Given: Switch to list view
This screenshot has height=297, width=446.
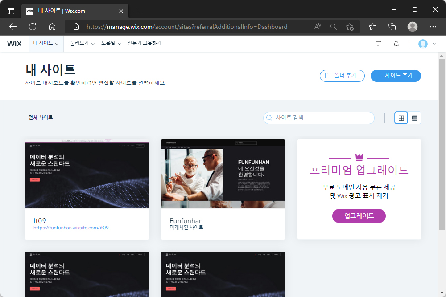Looking at the screenshot, I should (x=415, y=118).
